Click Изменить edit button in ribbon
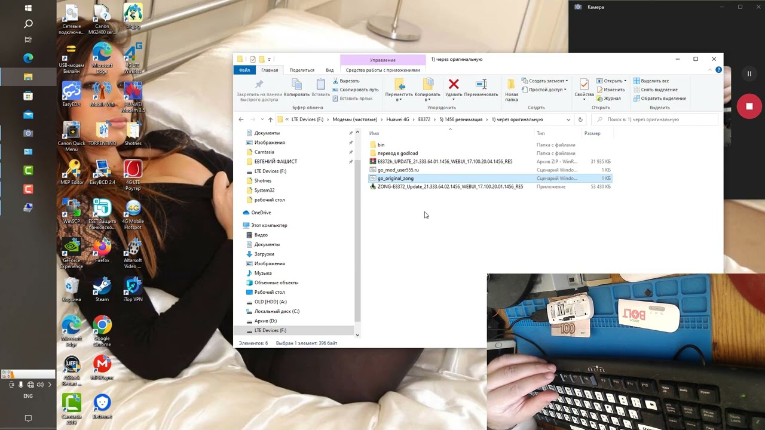765x430 pixels. click(x=610, y=90)
